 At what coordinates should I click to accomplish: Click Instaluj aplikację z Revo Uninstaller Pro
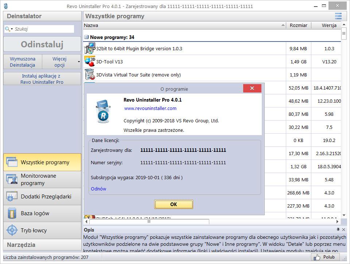point(42,79)
